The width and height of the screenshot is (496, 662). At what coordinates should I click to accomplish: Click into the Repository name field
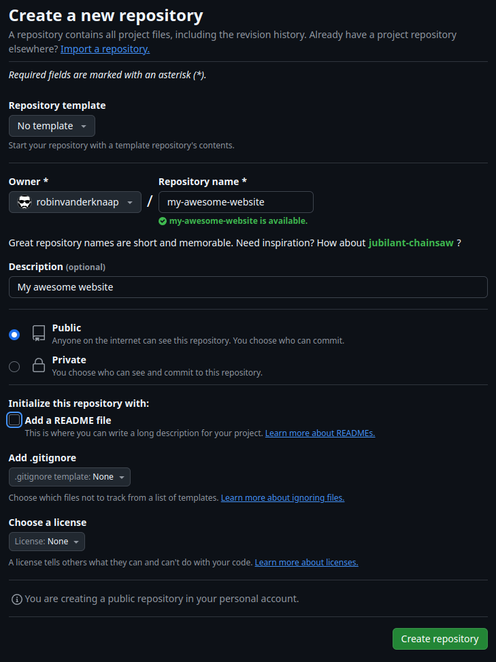(235, 202)
